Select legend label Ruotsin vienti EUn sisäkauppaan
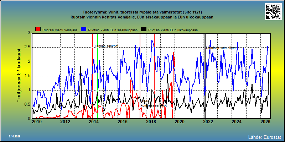The image size is (285, 142). pyautogui.click(x=113, y=30)
